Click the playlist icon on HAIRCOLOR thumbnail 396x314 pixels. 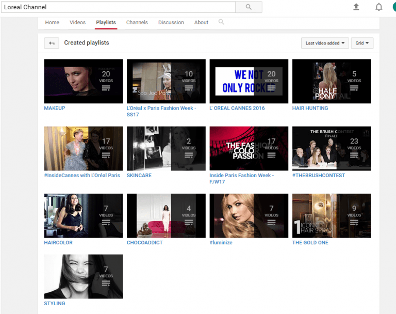coord(106,223)
